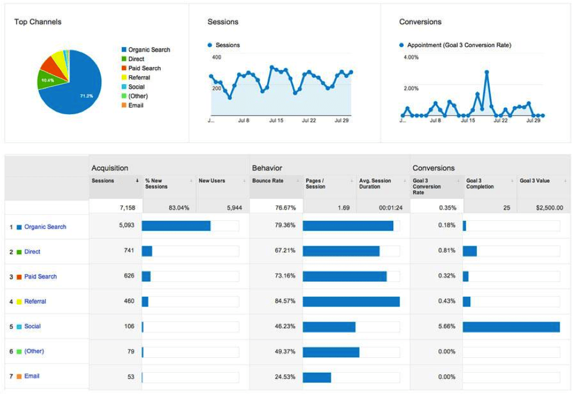This screenshot has width=575, height=395.
Task: Open the Direct channel link
Action: click(32, 251)
